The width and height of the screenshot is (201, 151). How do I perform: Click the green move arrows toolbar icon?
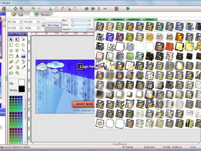pos(16,9)
